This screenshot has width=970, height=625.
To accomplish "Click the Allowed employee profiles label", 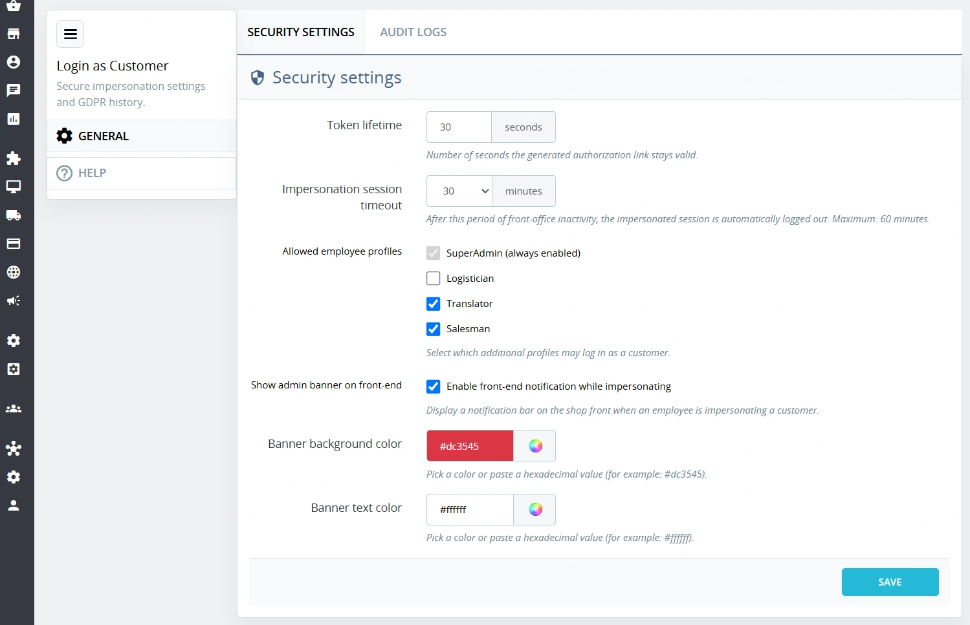I will pyautogui.click(x=342, y=251).
